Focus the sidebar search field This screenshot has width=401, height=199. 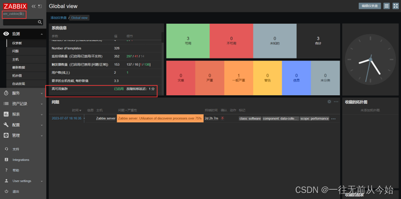(x=23, y=22)
